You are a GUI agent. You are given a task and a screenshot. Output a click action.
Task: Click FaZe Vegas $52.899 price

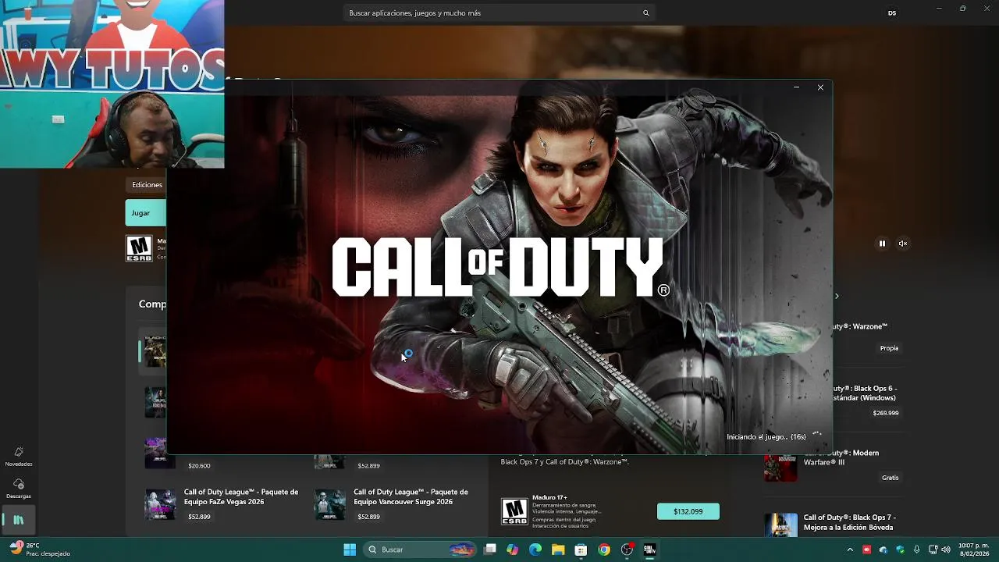click(x=199, y=517)
